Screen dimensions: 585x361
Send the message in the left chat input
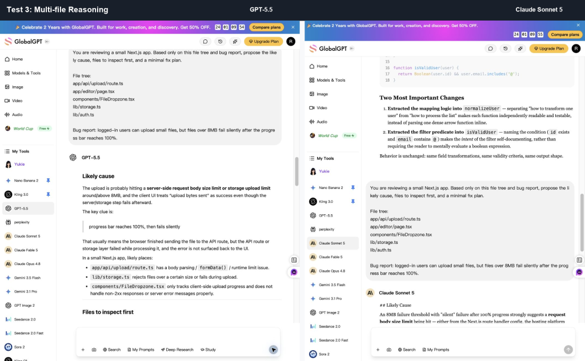pos(274,350)
